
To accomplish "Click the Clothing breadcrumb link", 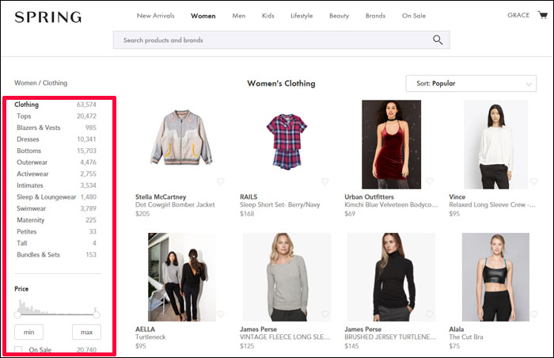I will [x=55, y=83].
